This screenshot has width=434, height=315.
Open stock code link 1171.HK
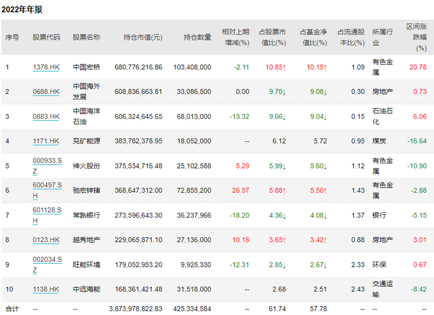point(46,141)
